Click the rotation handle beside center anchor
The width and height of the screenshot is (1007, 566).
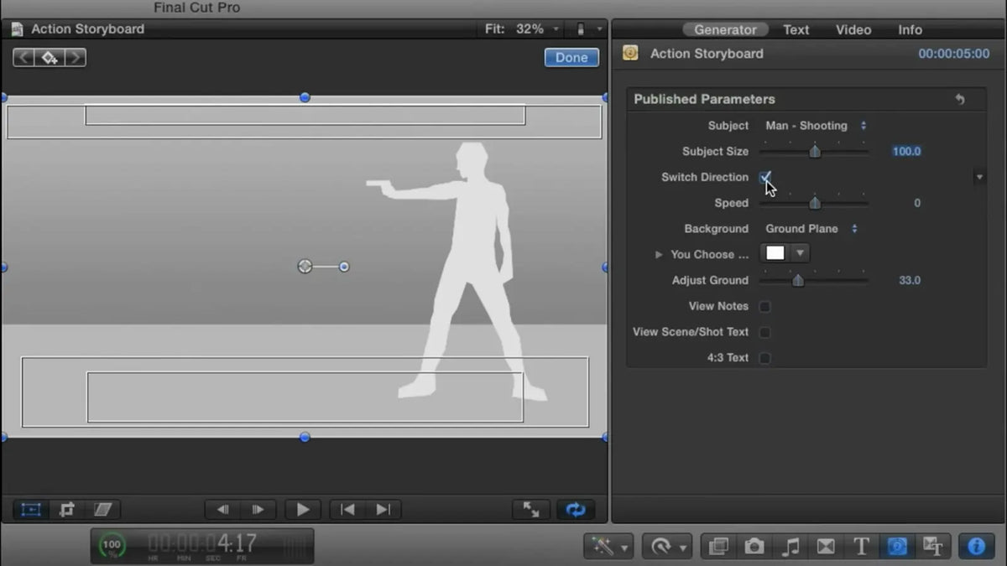pyautogui.click(x=344, y=267)
